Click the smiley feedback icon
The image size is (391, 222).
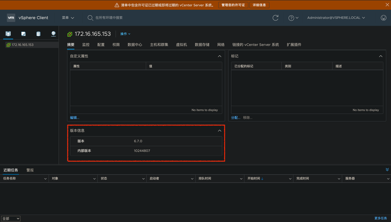coord(383,18)
